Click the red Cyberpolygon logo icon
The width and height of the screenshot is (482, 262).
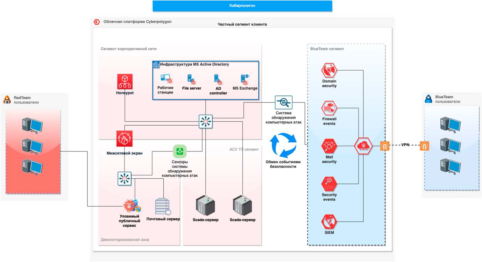click(x=97, y=22)
